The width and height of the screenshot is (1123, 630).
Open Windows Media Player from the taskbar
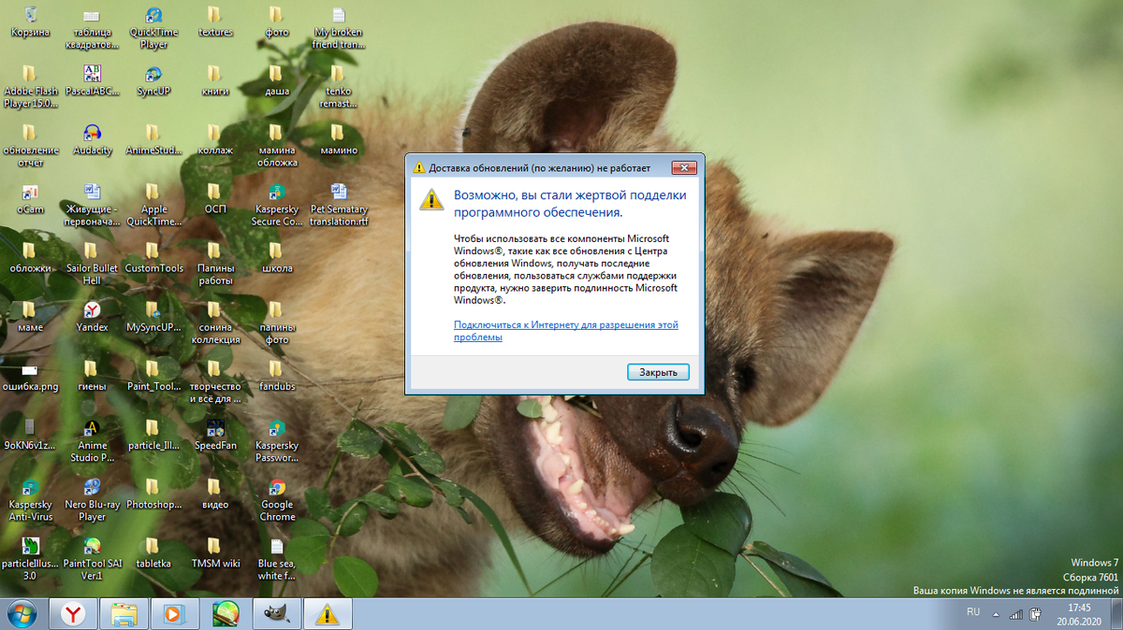click(x=174, y=614)
